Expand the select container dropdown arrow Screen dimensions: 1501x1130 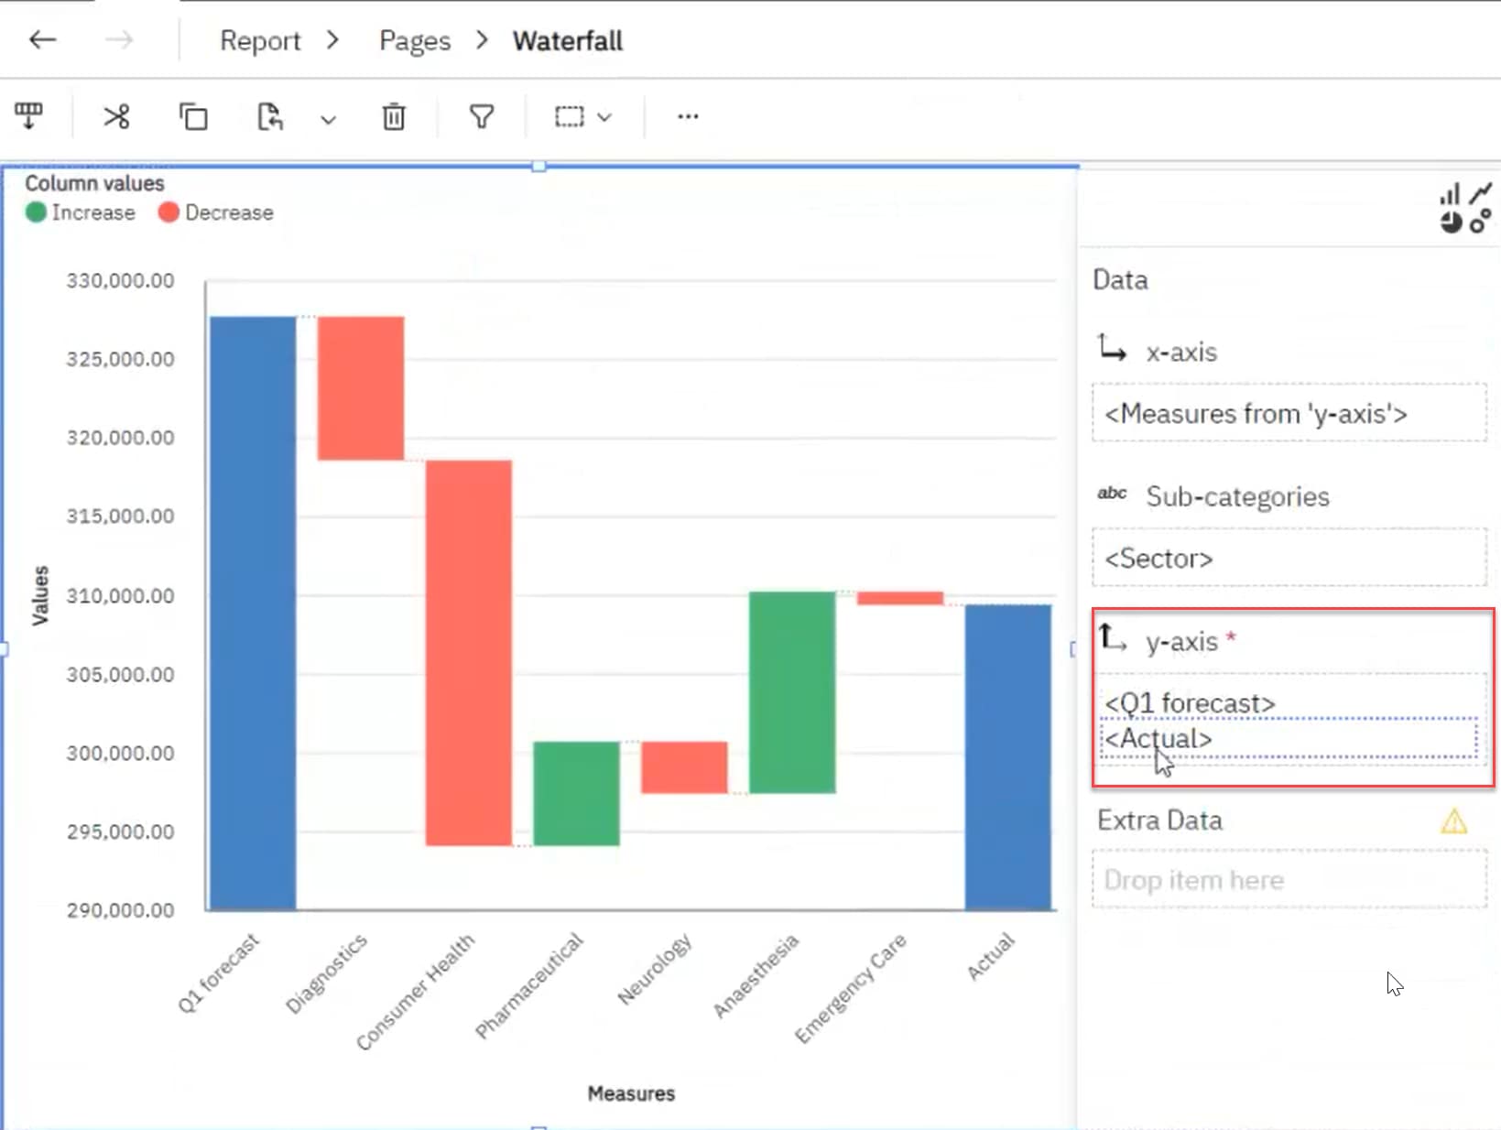[604, 117]
